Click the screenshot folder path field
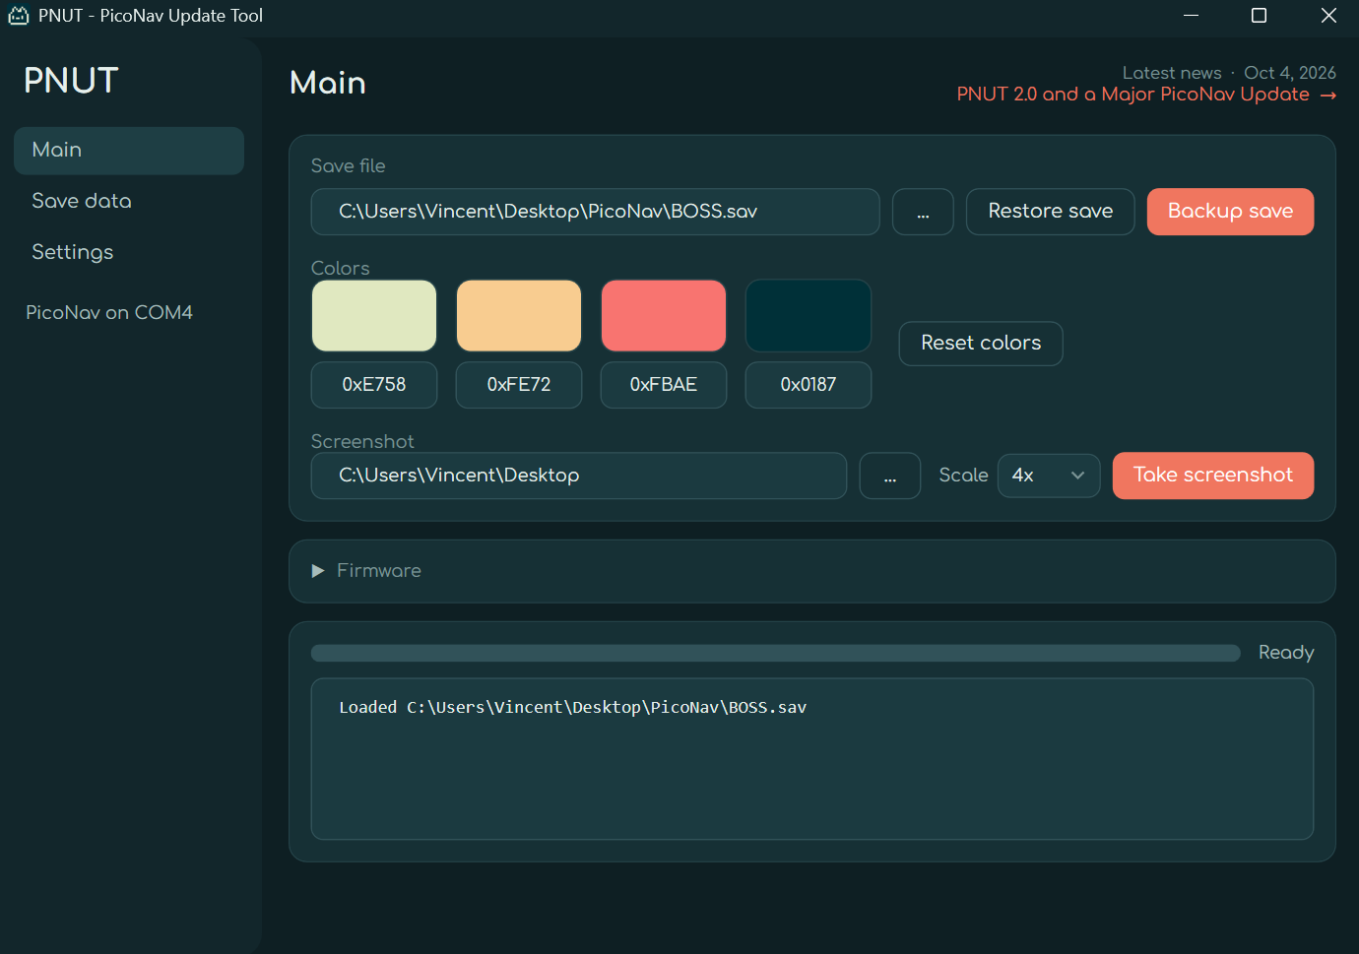The width and height of the screenshot is (1359, 954). tap(579, 476)
